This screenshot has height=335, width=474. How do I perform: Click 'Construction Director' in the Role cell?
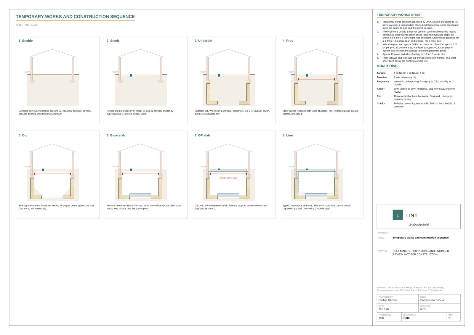(x=432, y=300)
